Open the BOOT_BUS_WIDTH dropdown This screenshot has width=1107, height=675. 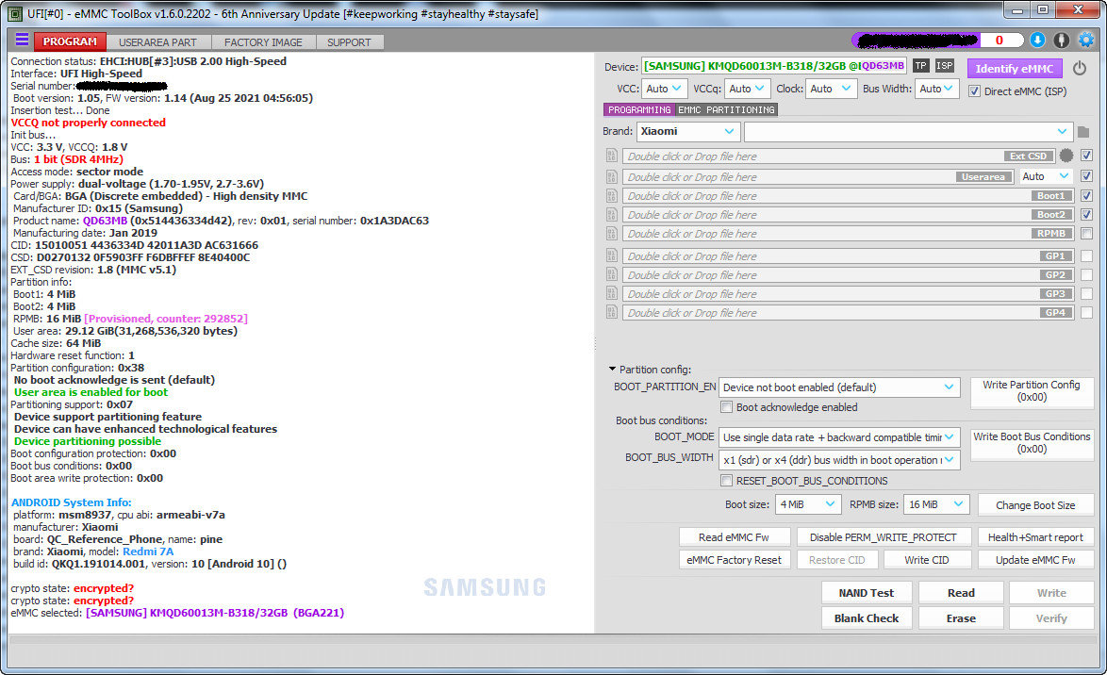(839, 460)
